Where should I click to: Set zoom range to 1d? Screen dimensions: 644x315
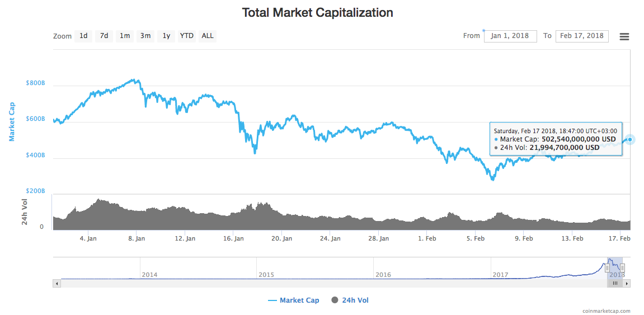pos(83,36)
